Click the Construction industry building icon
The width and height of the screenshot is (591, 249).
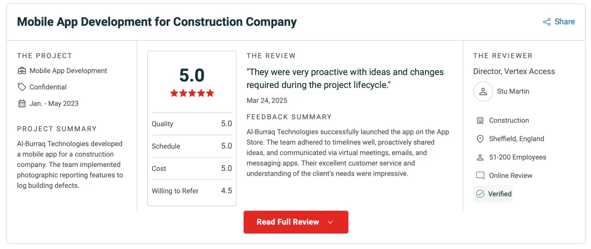pyautogui.click(x=480, y=121)
